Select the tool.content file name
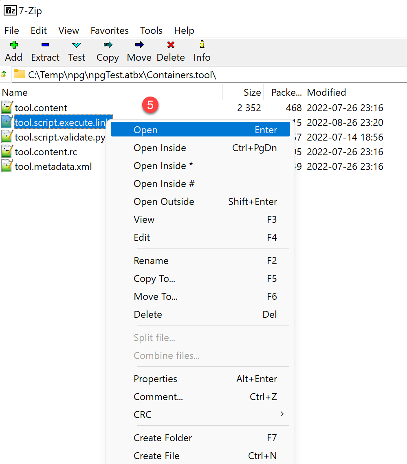The height and width of the screenshot is (464, 407). (x=41, y=108)
